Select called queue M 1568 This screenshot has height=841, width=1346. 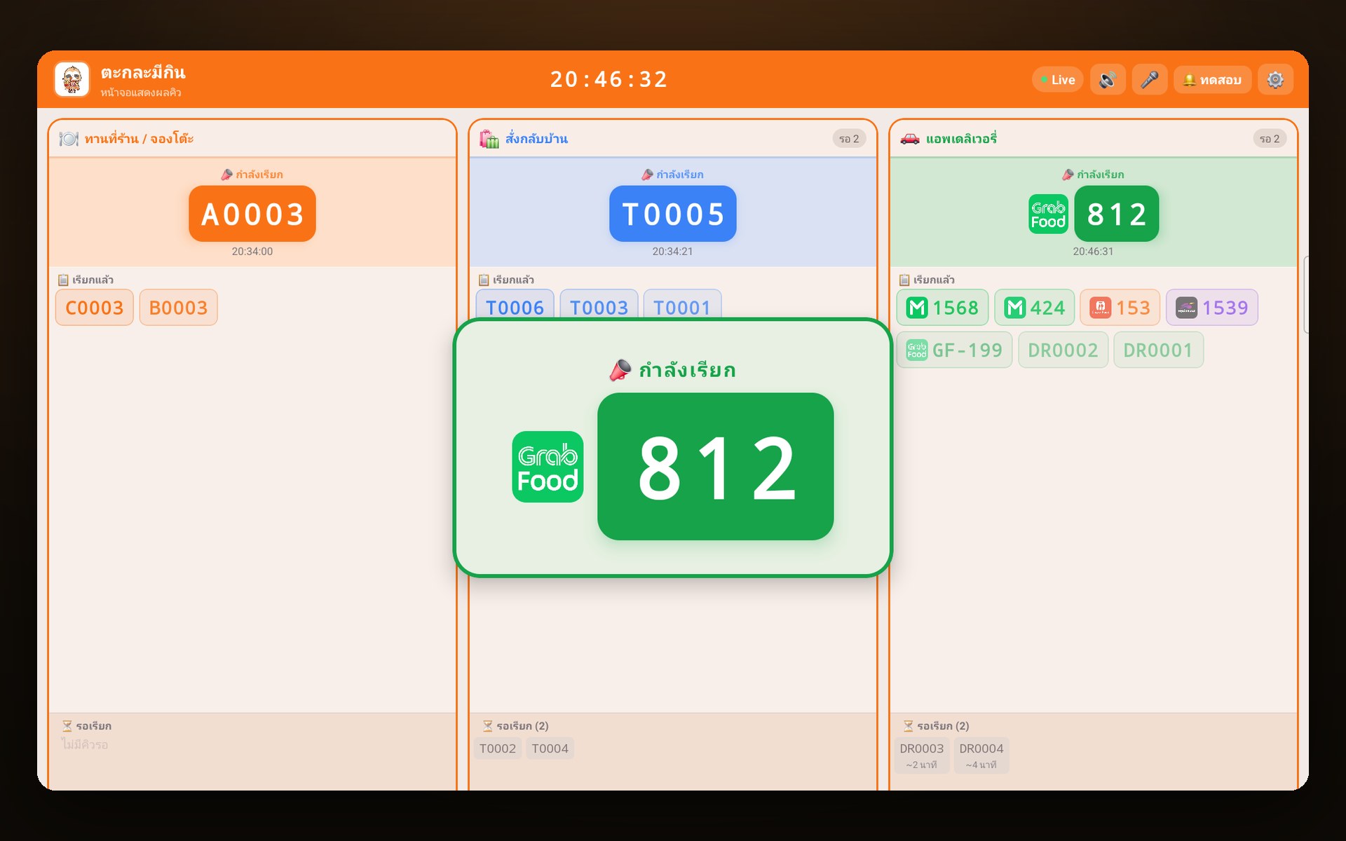(x=942, y=308)
